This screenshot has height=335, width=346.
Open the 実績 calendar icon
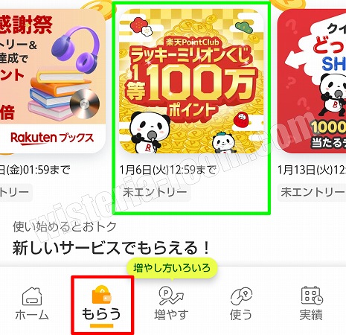(x=312, y=296)
